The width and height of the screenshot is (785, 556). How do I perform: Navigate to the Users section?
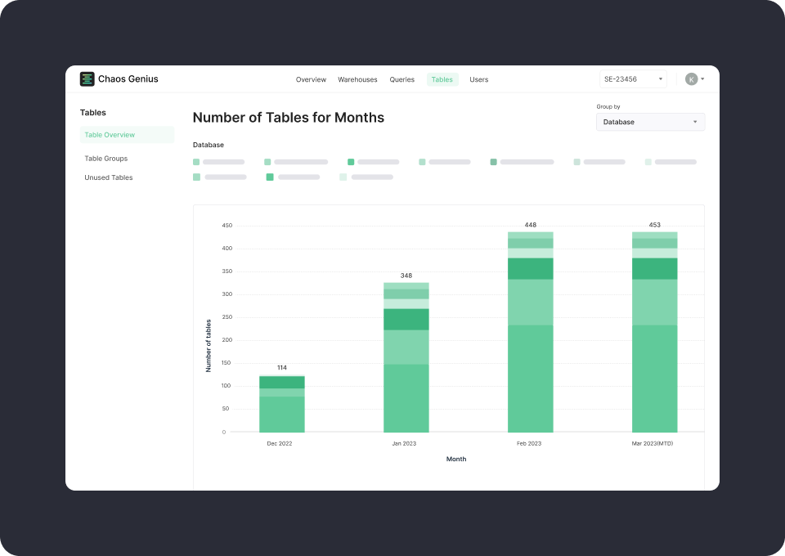tap(478, 79)
